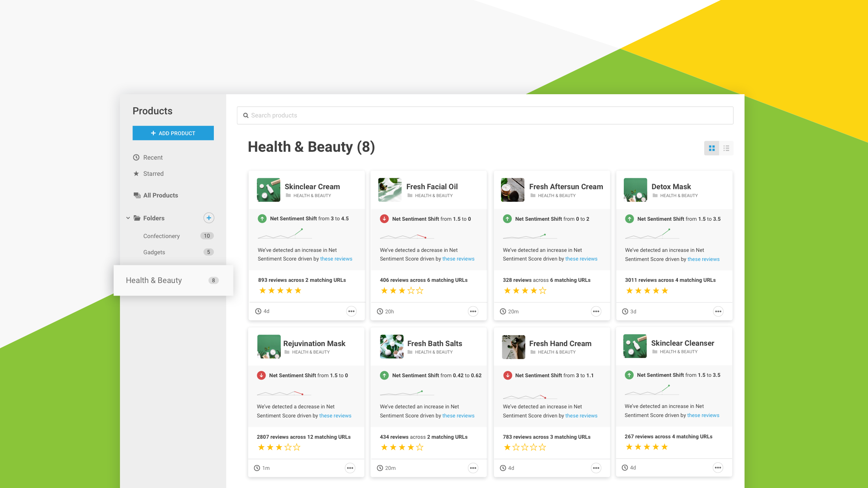Open All Products with the stack icon
Image resolution: width=868 pixels, height=488 pixels.
136,195
